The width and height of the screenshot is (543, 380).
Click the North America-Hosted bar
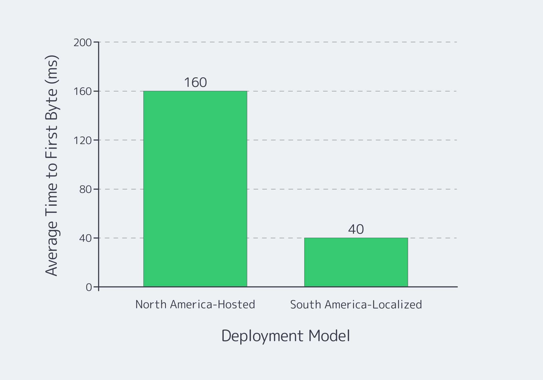point(195,190)
